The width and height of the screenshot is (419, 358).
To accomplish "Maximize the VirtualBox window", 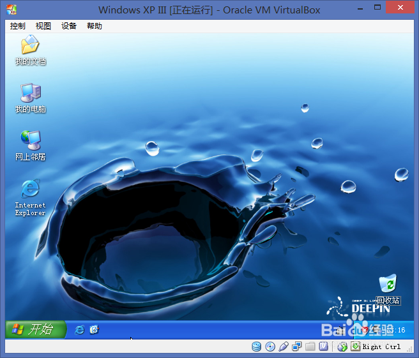I will coord(377,8).
